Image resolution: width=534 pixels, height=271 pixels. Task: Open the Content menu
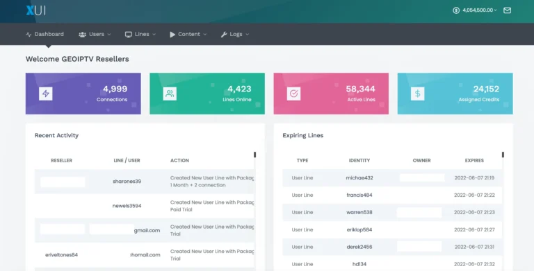[x=188, y=34]
